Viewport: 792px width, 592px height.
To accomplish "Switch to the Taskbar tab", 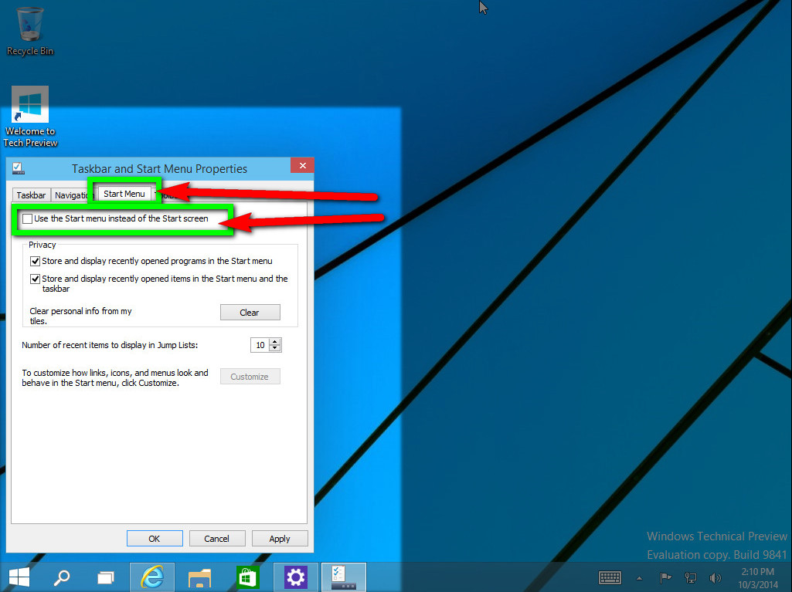I will pyautogui.click(x=31, y=195).
